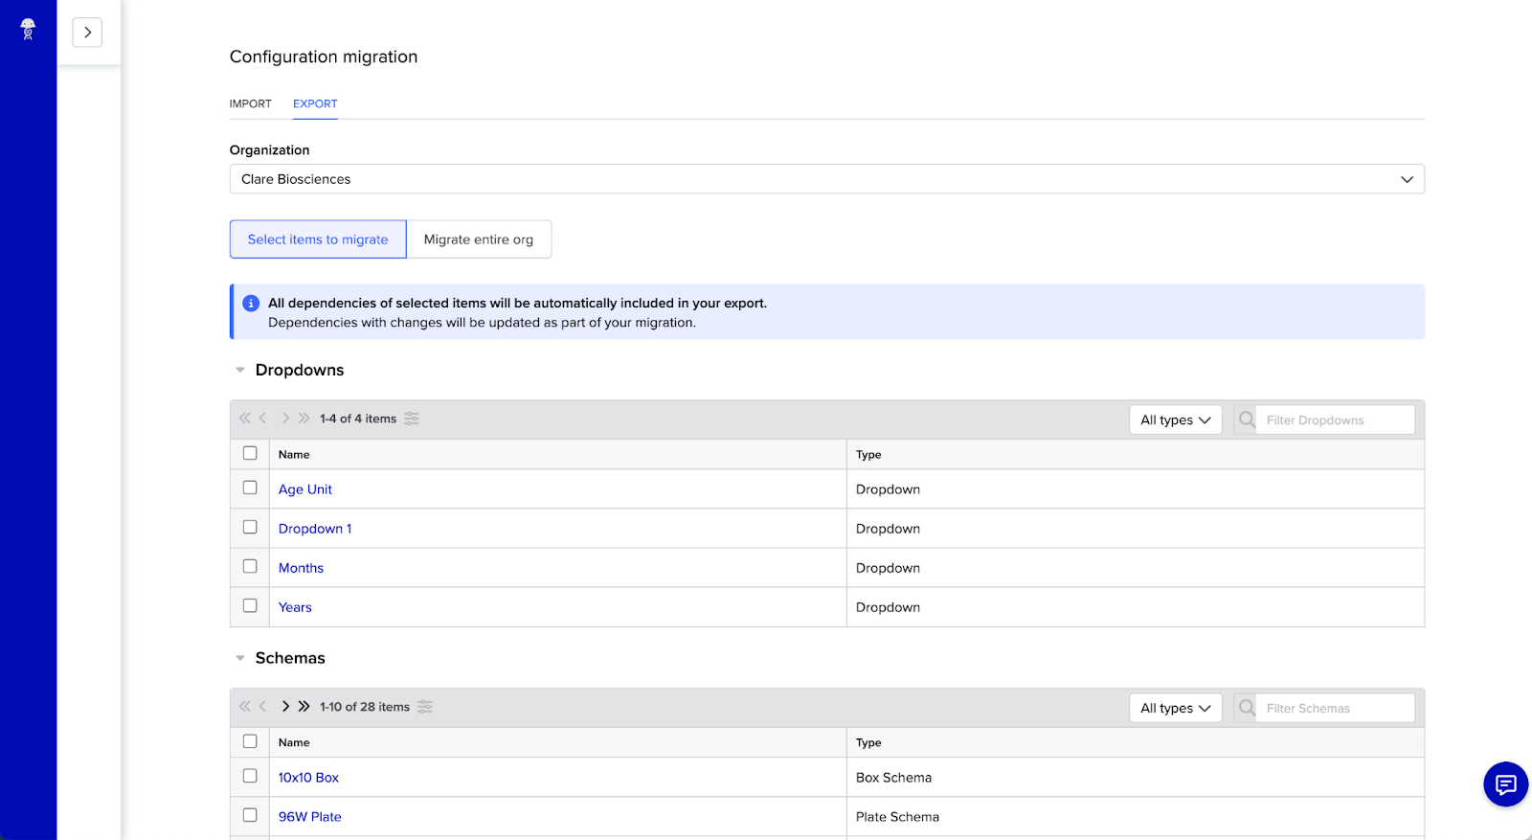Open Schemas table column settings icon
The height and width of the screenshot is (840, 1532).
(425, 707)
